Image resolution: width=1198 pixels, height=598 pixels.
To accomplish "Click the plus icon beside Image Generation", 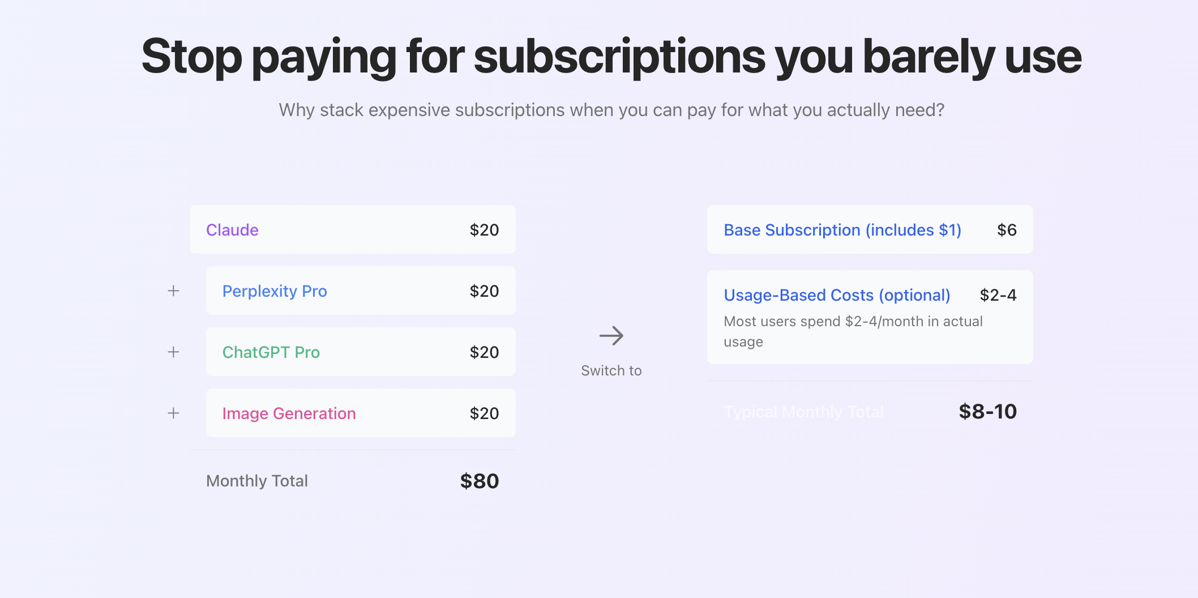I will pos(173,413).
